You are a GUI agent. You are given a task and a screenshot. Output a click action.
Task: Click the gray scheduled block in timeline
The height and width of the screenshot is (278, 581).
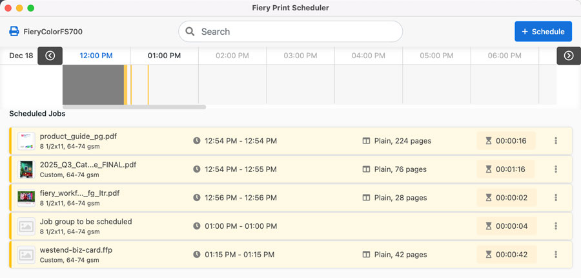click(93, 84)
